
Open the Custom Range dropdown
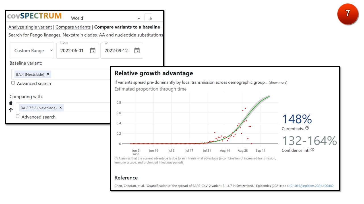[x=32, y=51]
